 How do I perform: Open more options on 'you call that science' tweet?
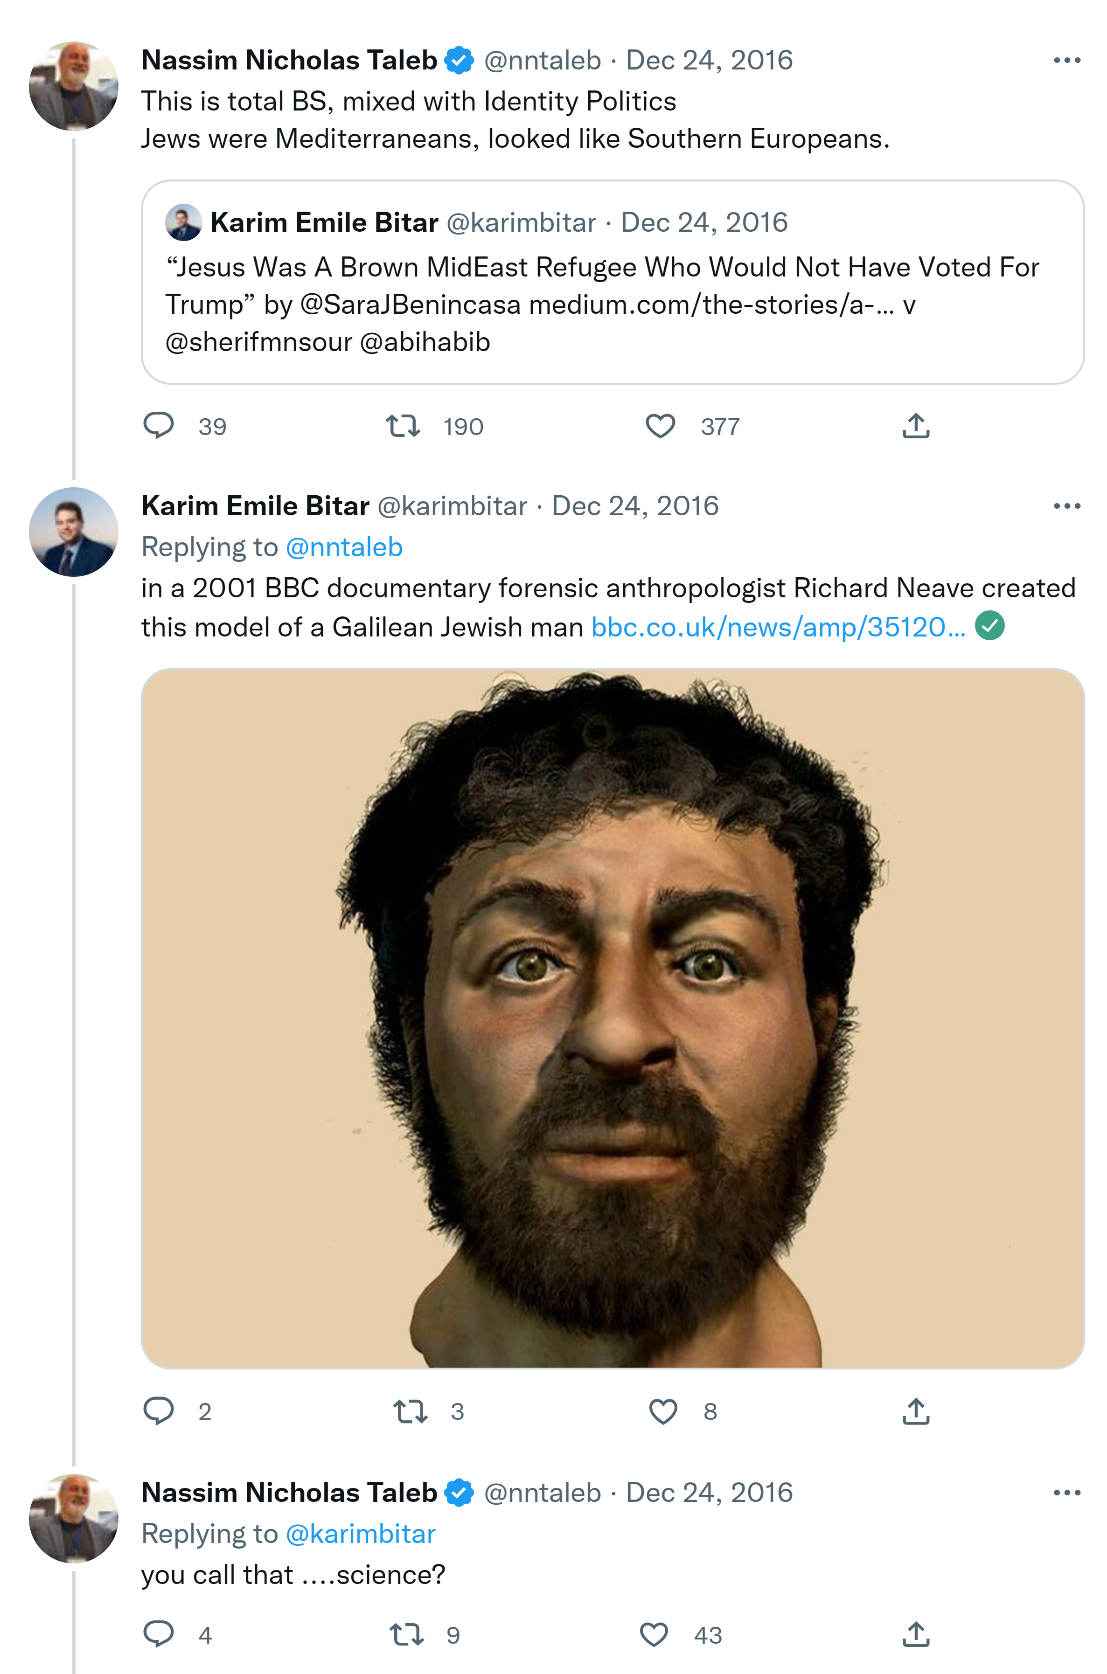(1066, 1493)
